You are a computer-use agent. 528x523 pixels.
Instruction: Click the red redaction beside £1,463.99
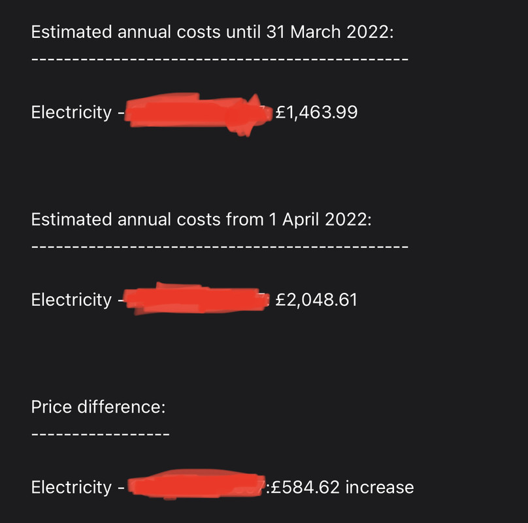[x=199, y=113]
